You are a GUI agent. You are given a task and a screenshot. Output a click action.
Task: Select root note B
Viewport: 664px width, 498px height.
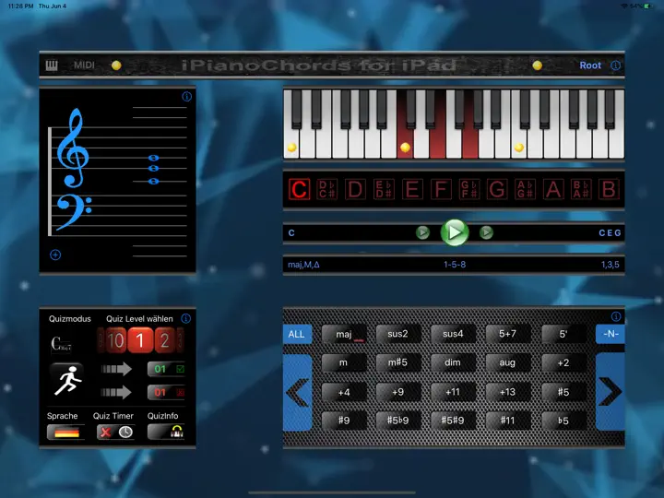pos(609,189)
